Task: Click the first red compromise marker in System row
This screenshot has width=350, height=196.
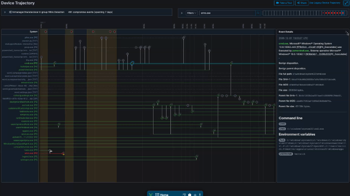Action: click(x=45, y=32)
